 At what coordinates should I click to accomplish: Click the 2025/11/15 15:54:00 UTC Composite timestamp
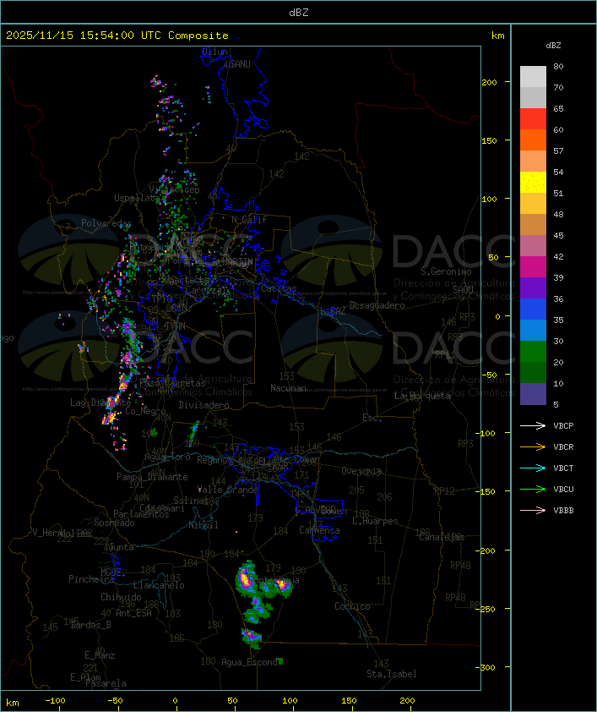(x=117, y=36)
